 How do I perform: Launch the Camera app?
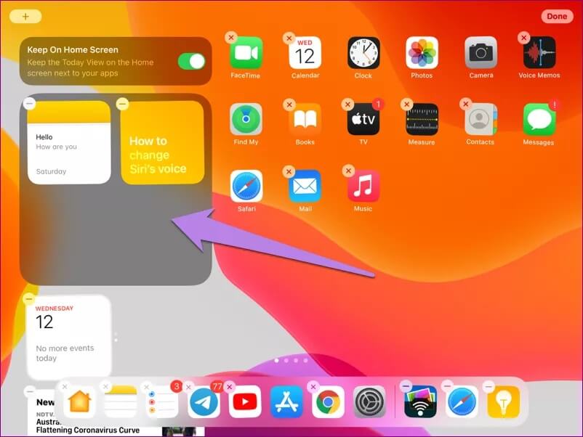481,53
